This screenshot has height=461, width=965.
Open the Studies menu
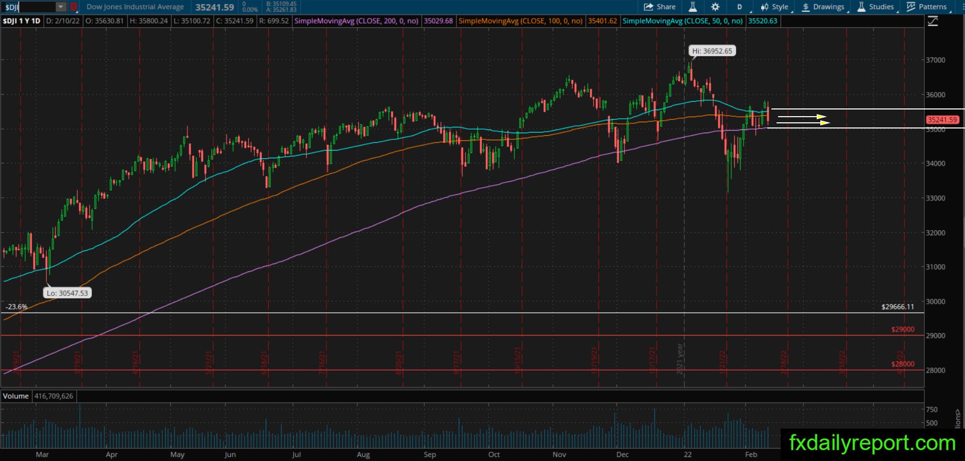876,7
